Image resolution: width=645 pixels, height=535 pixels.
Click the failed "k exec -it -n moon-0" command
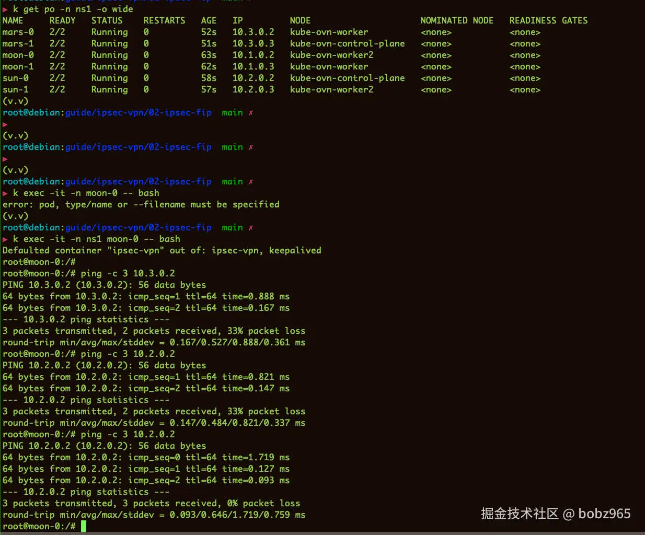(86, 193)
